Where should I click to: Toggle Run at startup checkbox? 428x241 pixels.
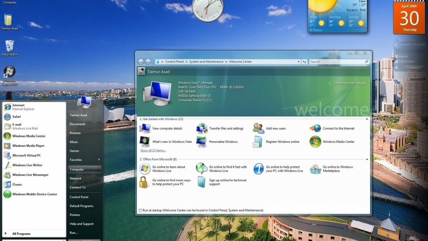(x=140, y=211)
